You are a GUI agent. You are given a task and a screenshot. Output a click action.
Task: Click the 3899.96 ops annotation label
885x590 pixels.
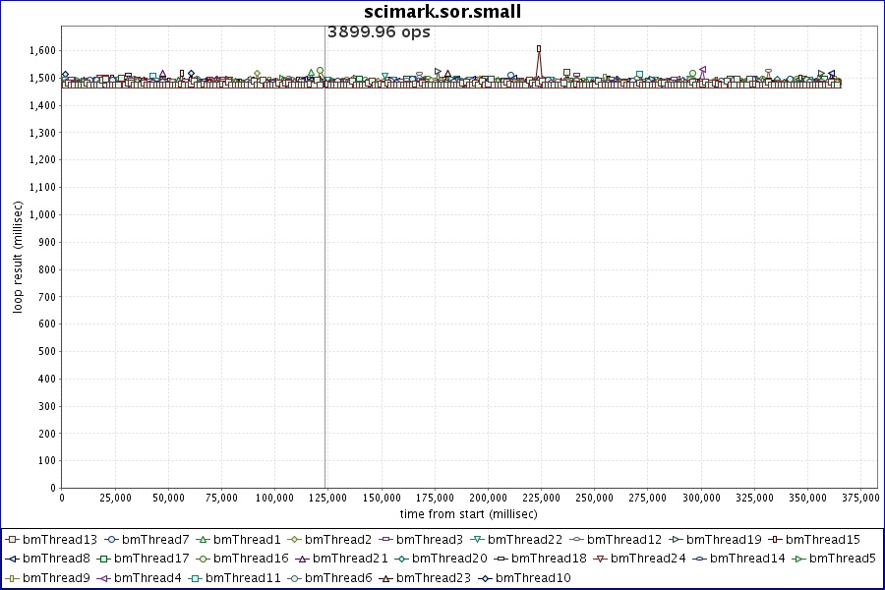[x=379, y=32]
